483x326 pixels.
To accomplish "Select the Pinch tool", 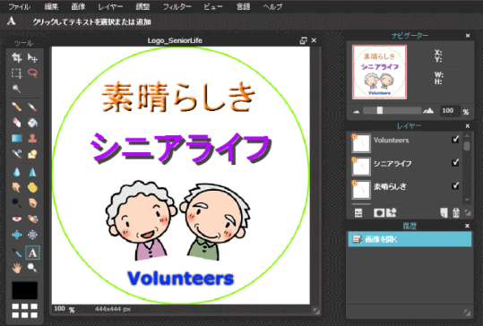I will 32,235.
